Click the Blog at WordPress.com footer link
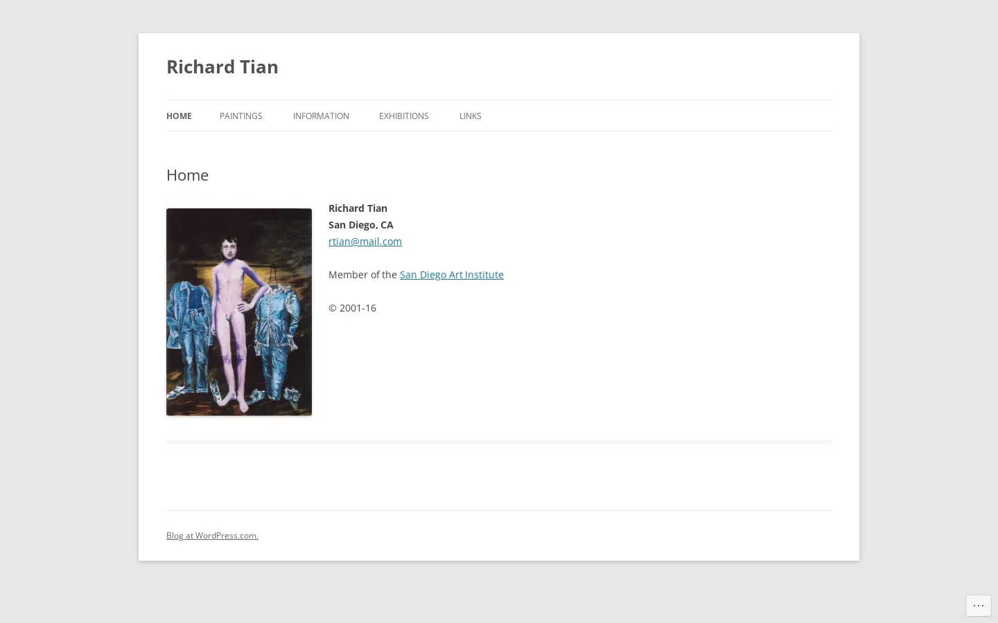The width and height of the screenshot is (998, 623). [x=212, y=535]
